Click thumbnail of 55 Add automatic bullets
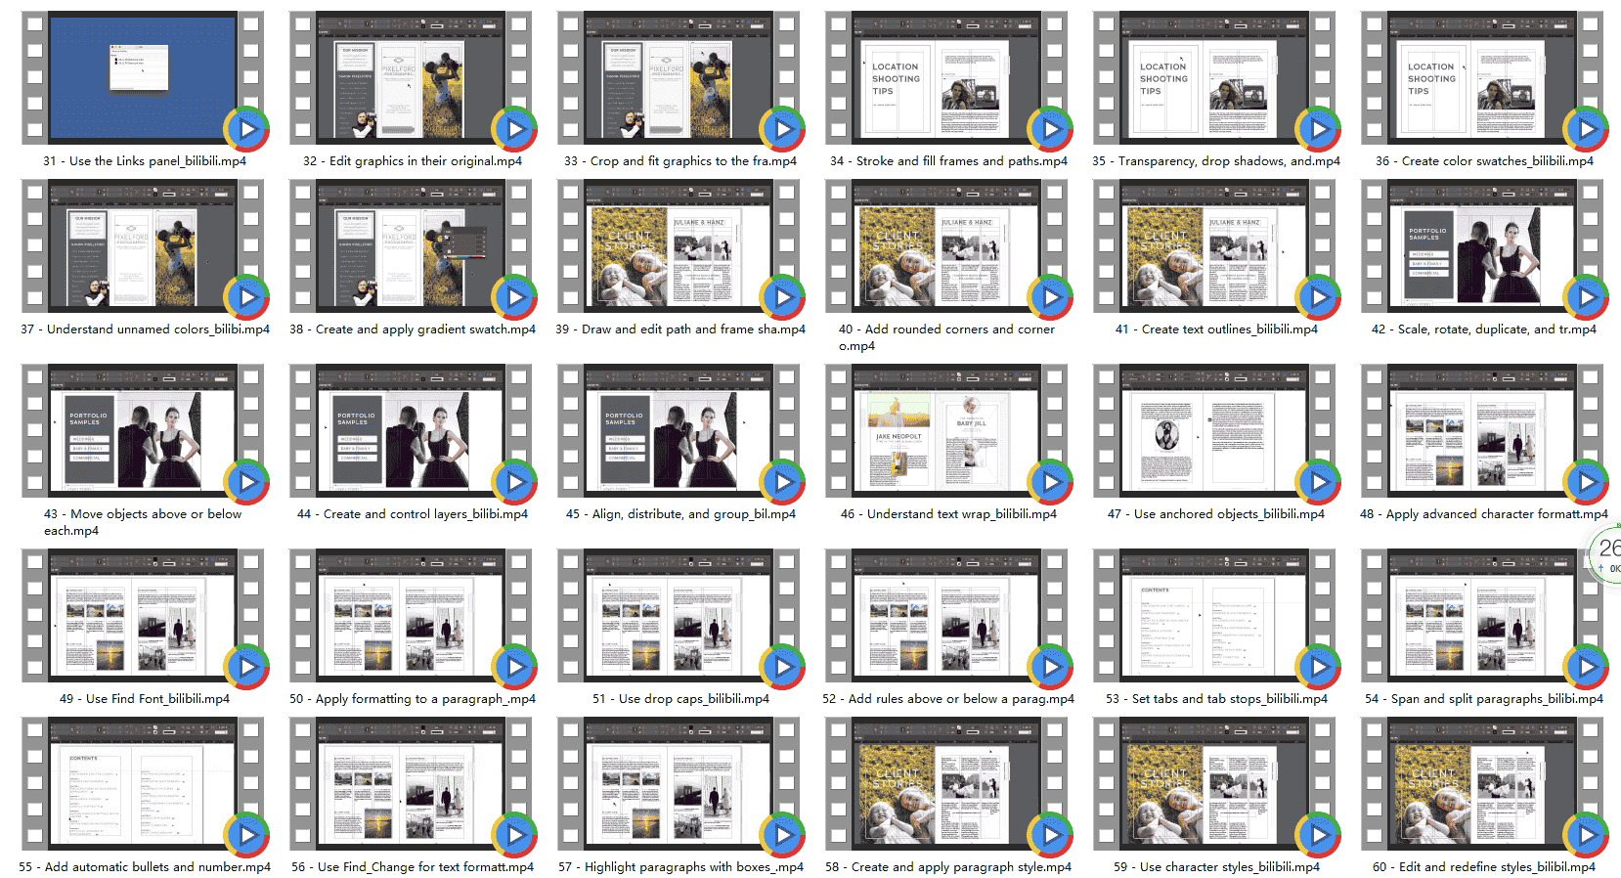This screenshot has width=1621, height=878. (x=143, y=784)
